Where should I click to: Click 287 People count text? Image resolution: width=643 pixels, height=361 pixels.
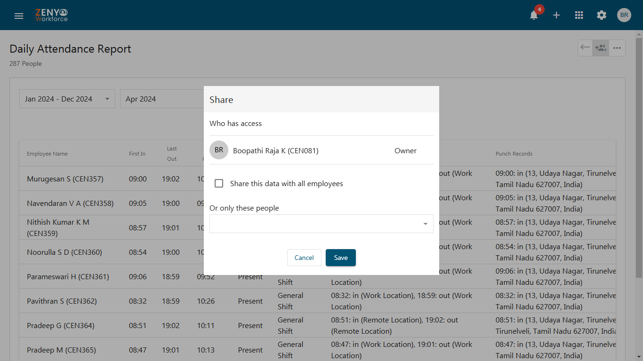tap(25, 63)
